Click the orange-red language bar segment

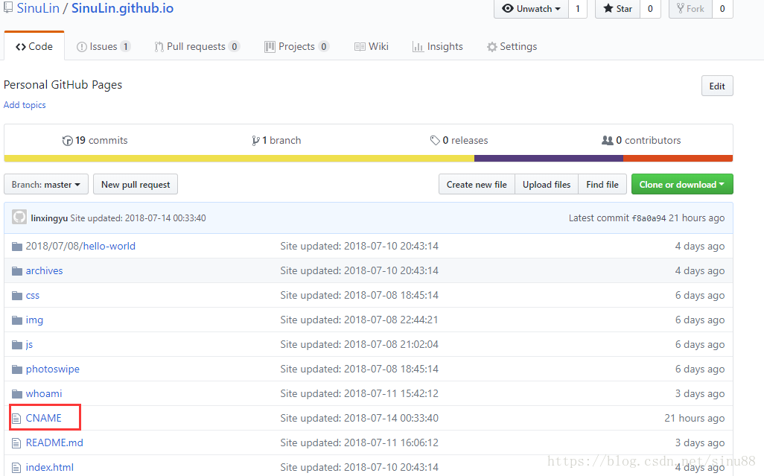[678, 159]
